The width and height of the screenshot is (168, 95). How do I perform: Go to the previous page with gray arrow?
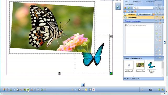tap(142, 90)
